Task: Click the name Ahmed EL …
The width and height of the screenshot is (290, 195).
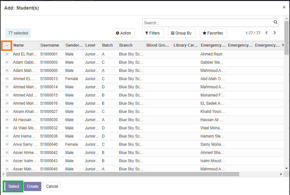Action: pyautogui.click(x=24, y=79)
